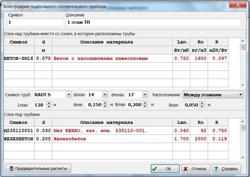The image size is (250, 177).
Task: Open the dnmin diameter dropdown
Action: click(x=105, y=95)
